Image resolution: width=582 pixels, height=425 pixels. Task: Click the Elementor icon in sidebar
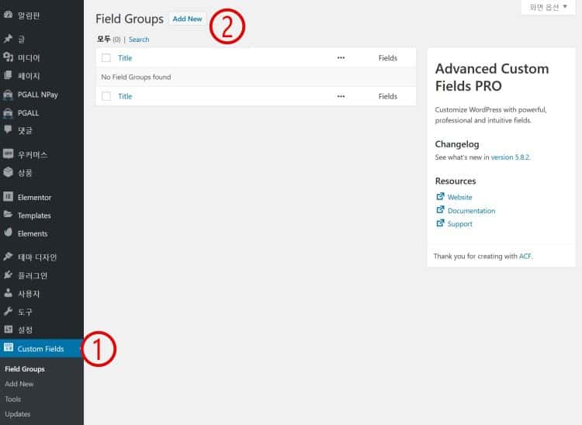8,197
